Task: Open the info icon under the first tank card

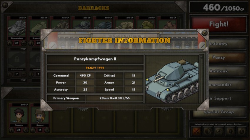Action: click(x=10, y=43)
